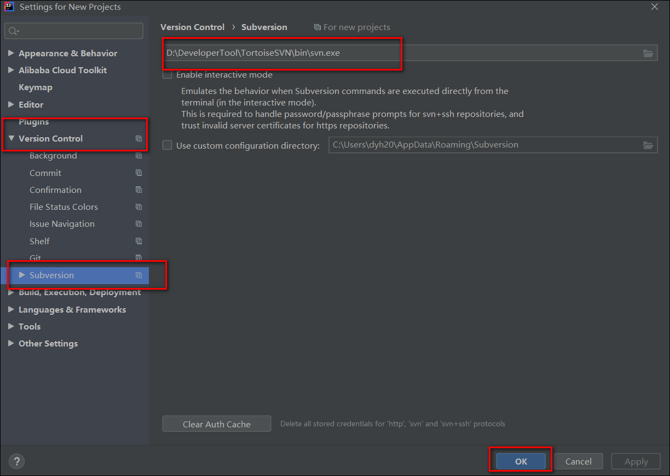
Task: Collapse the Version Control section
Action: coord(11,139)
